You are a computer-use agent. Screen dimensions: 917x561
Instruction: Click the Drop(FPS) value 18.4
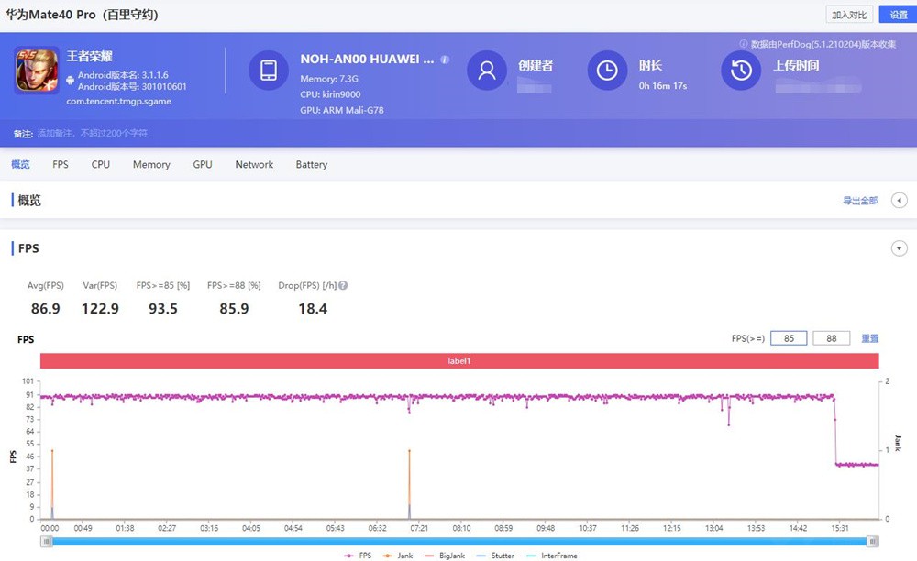pyautogui.click(x=313, y=309)
